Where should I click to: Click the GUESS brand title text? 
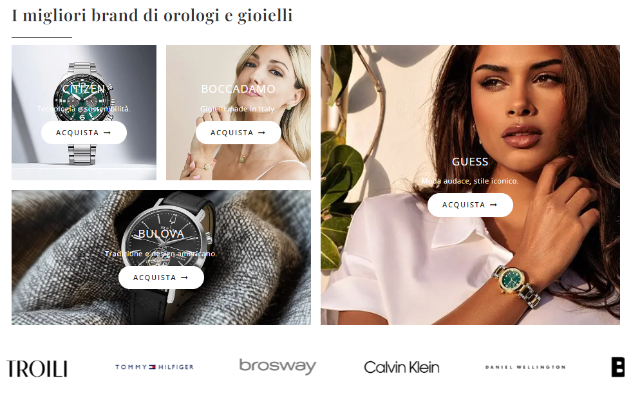470,162
